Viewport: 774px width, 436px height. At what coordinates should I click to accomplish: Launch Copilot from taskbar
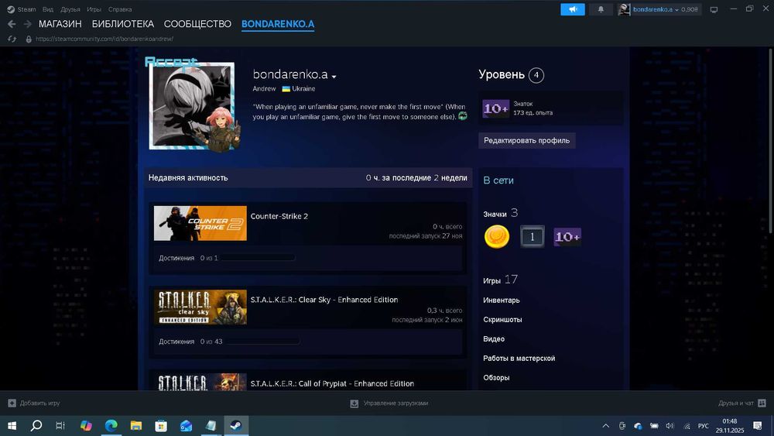click(x=86, y=426)
